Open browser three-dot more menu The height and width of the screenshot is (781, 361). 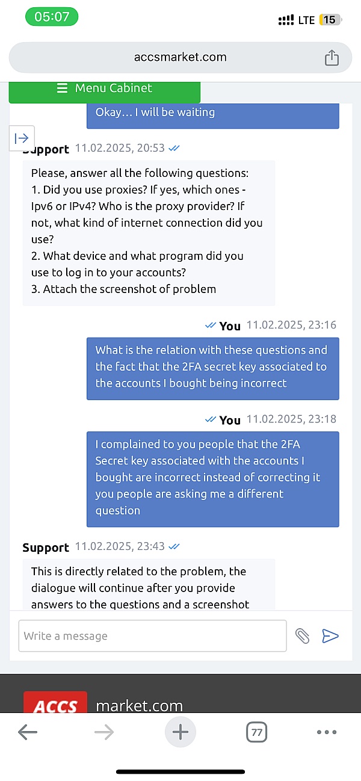pos(326,732)
